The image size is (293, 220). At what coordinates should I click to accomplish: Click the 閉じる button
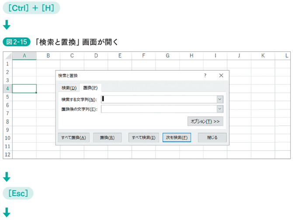[x=212, y=137]
